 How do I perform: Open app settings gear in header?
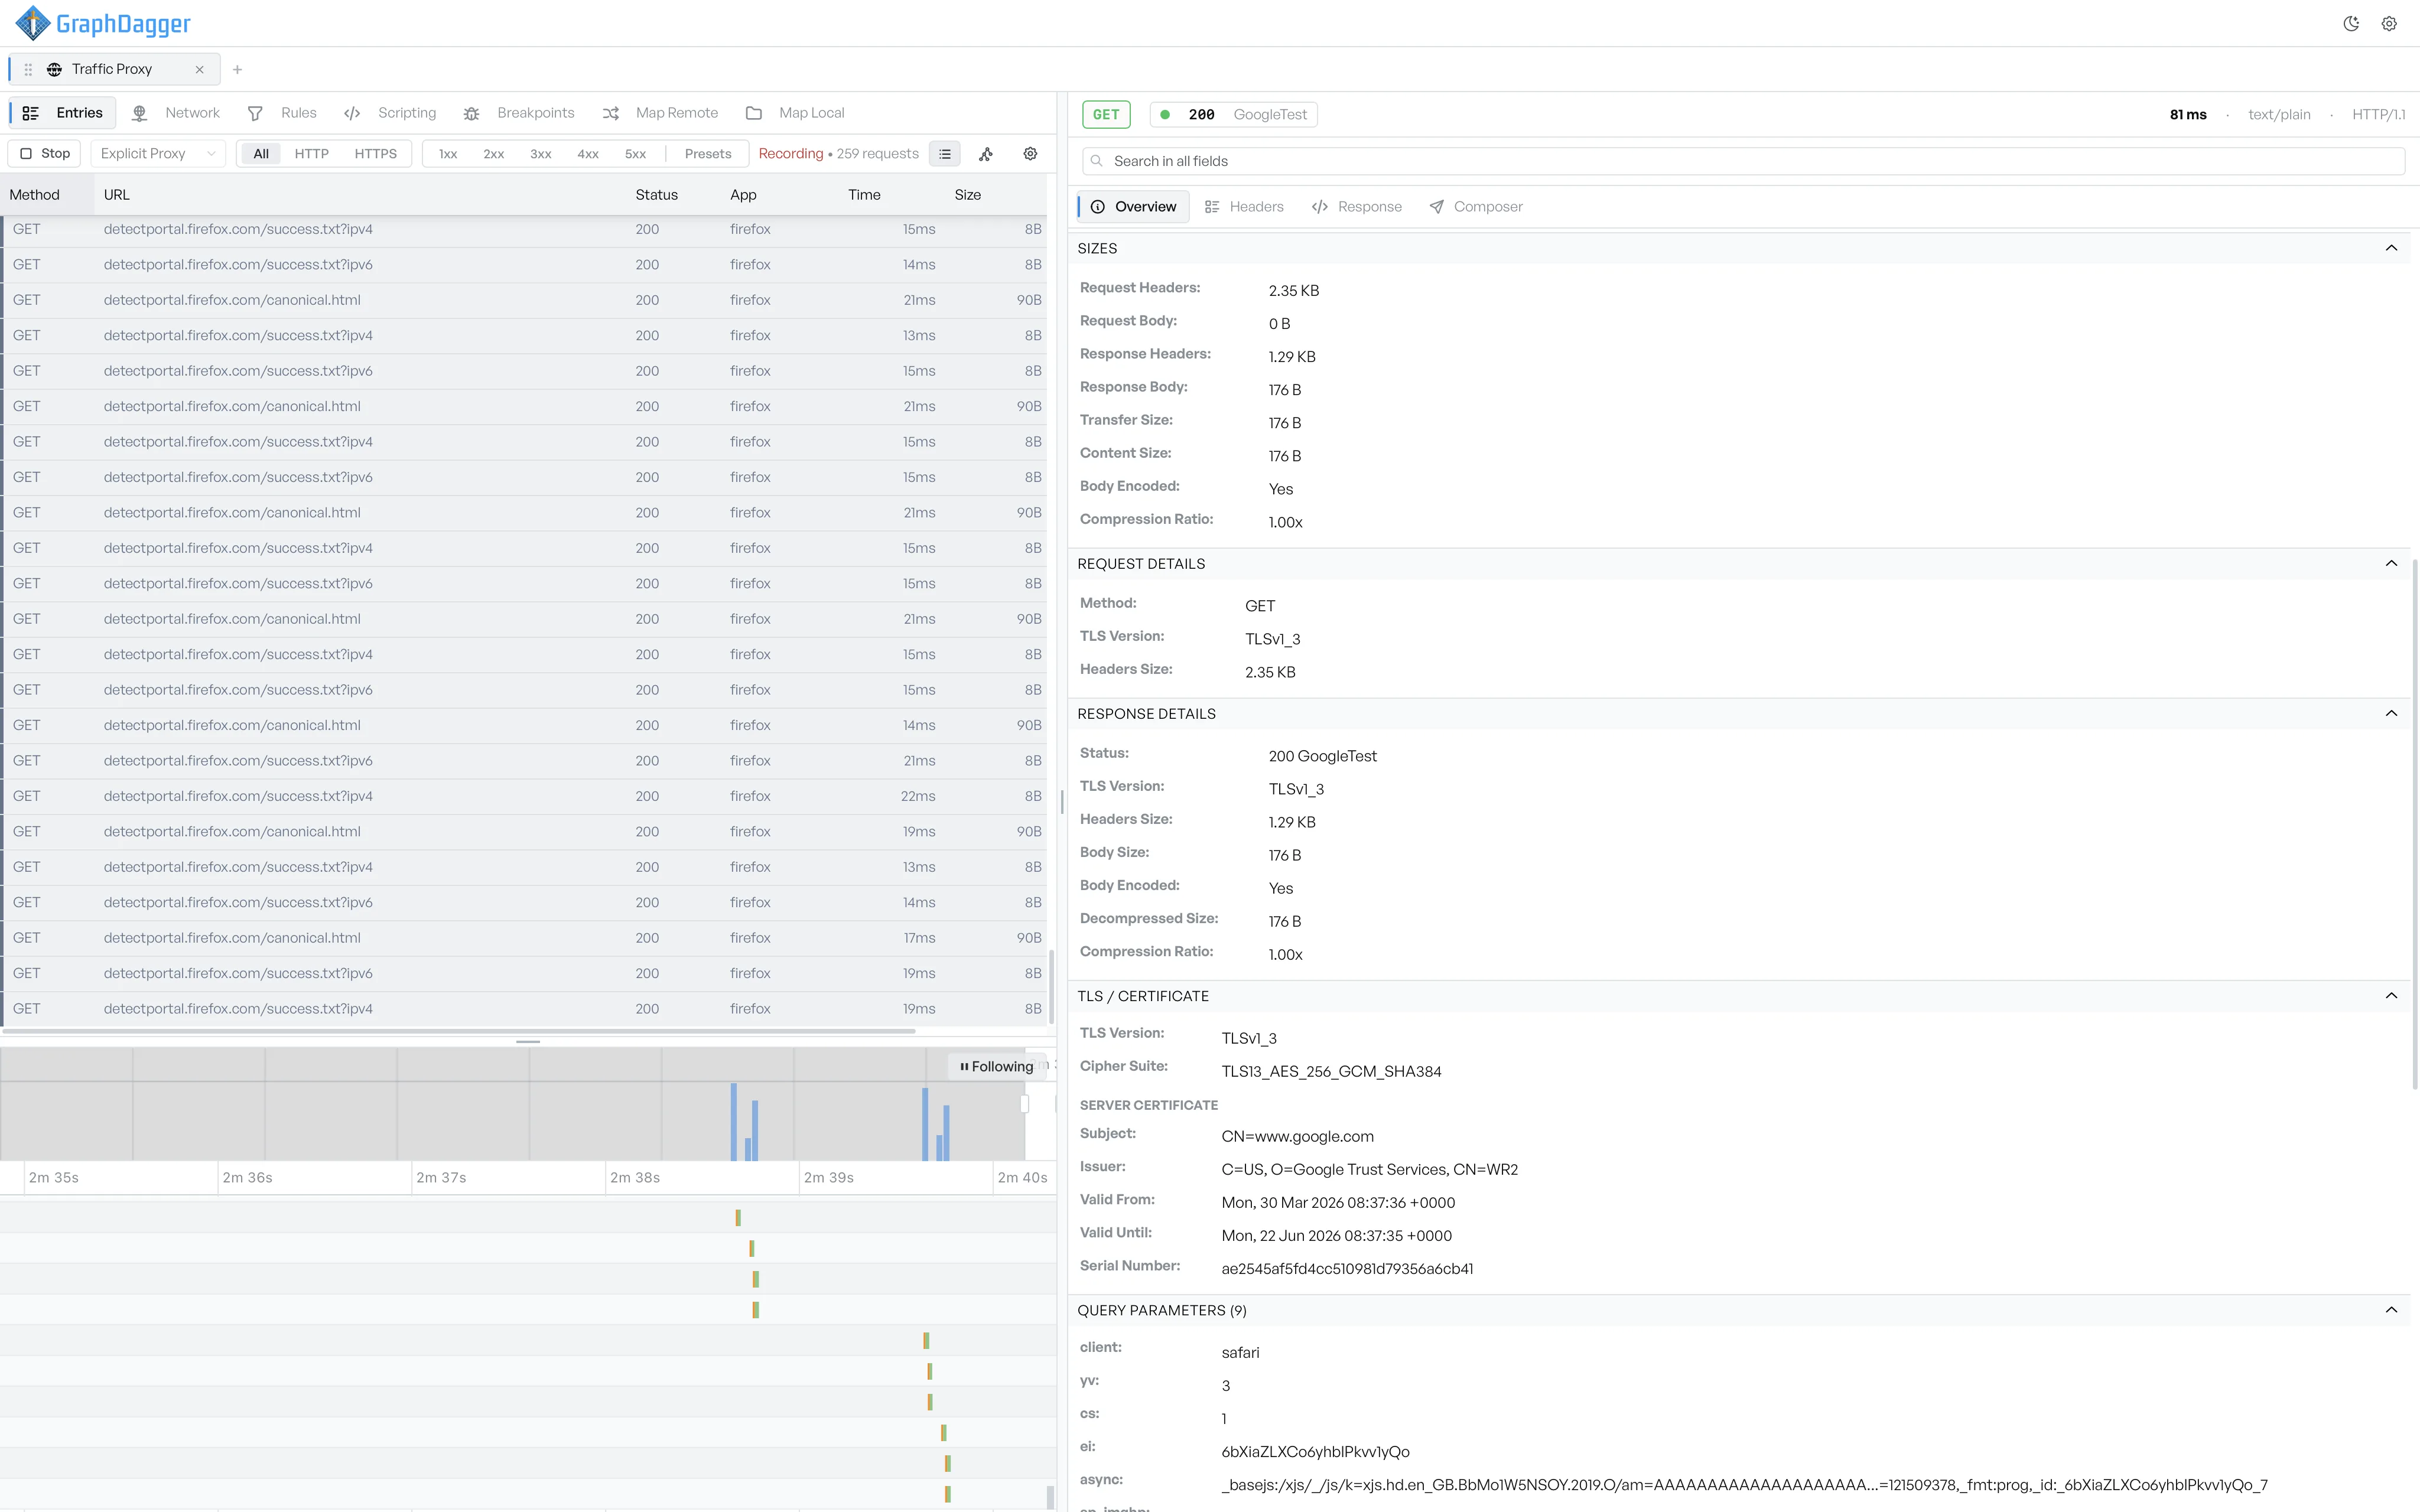[x=2389, y=24]
